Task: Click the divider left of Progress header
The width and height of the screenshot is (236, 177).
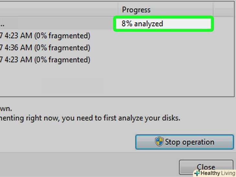Action: [118, 10]
